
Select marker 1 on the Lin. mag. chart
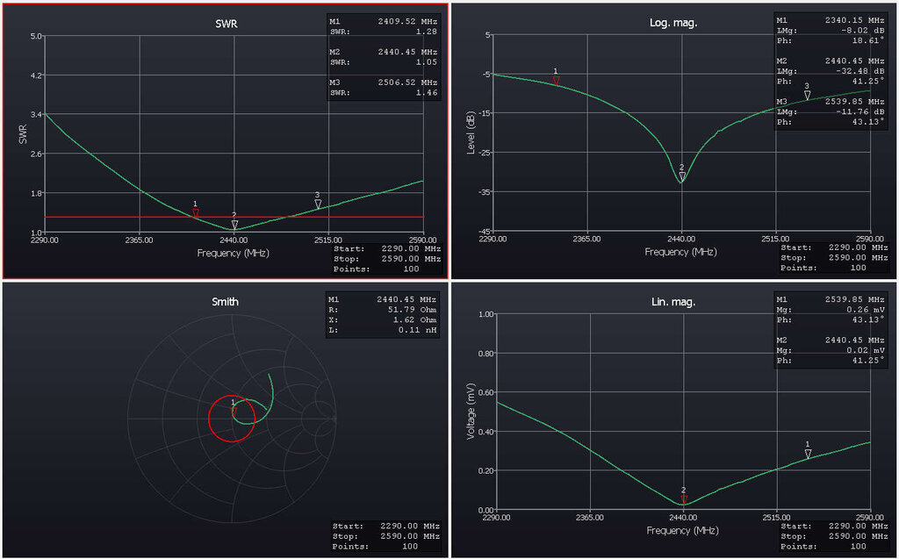[x=808, y=453]
